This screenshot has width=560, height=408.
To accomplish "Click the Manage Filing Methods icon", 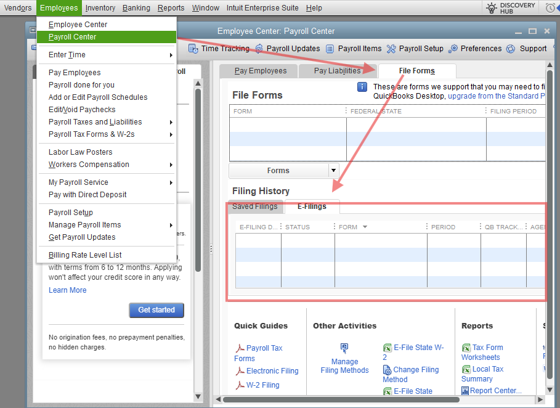I will pos(344,348).
